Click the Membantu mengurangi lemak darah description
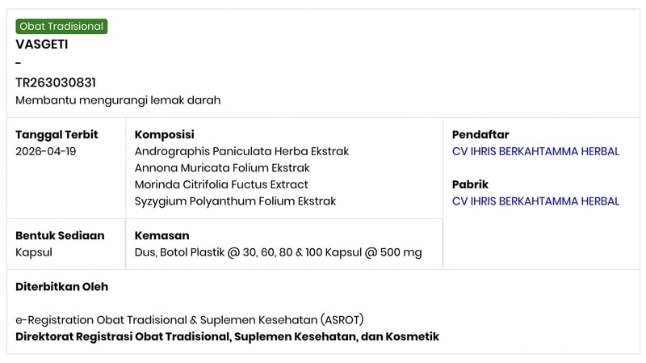The height and width of the screenshot is (363, 646). point(118,100)
